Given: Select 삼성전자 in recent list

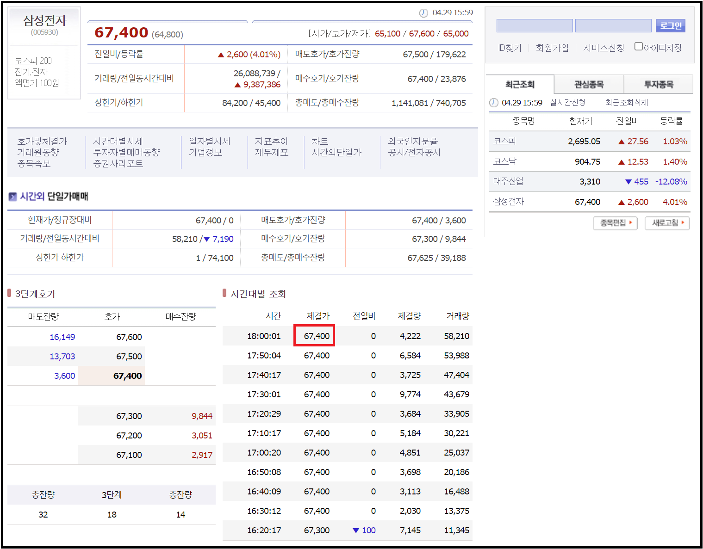Looking at the screenshot, I should click(x=508, y=202).
